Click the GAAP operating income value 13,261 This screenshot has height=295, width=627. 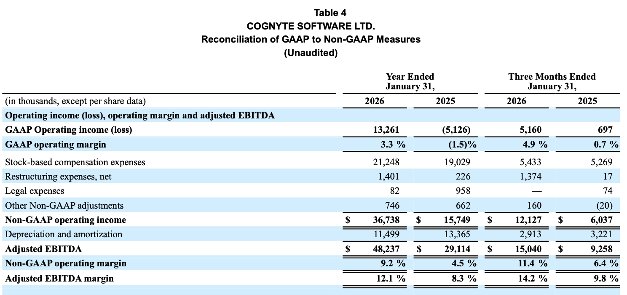tap(386, 130)
